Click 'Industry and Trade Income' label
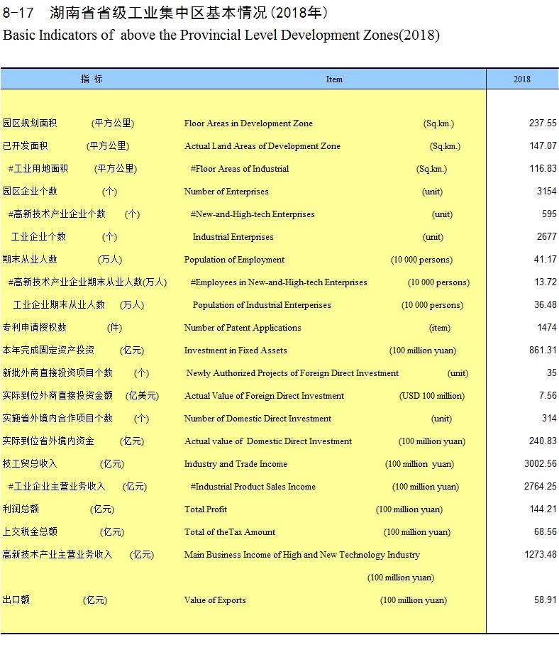The image size is (559, 657). [236, 463]
